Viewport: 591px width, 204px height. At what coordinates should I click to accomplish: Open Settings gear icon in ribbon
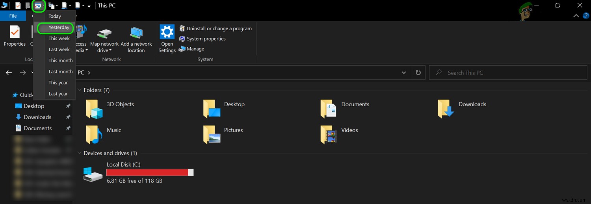(167, 32)
